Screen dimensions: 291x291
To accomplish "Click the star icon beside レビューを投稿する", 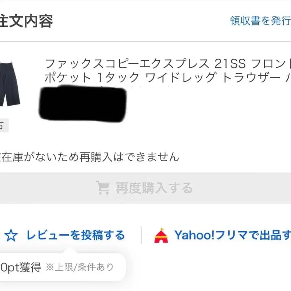I will coord(11,236).
